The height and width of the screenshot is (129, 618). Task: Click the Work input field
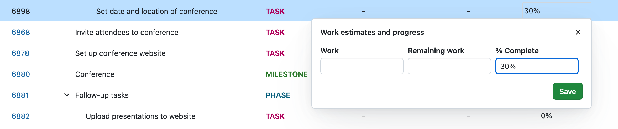coord(362,66)
